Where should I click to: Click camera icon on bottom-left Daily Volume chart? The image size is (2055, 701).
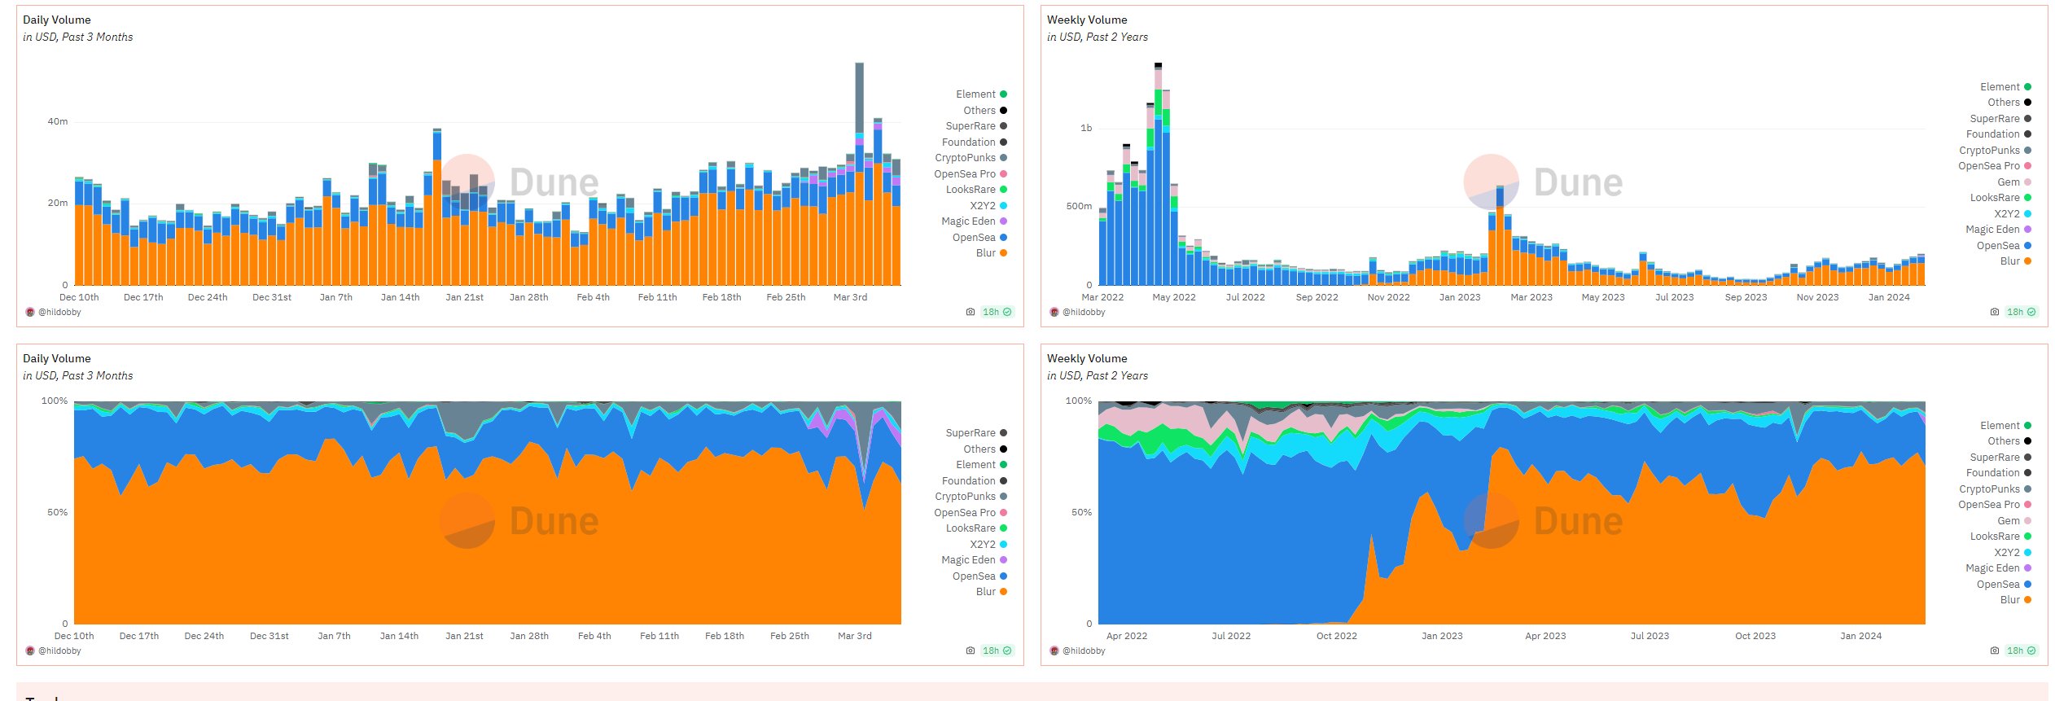(x=971, y=651)
